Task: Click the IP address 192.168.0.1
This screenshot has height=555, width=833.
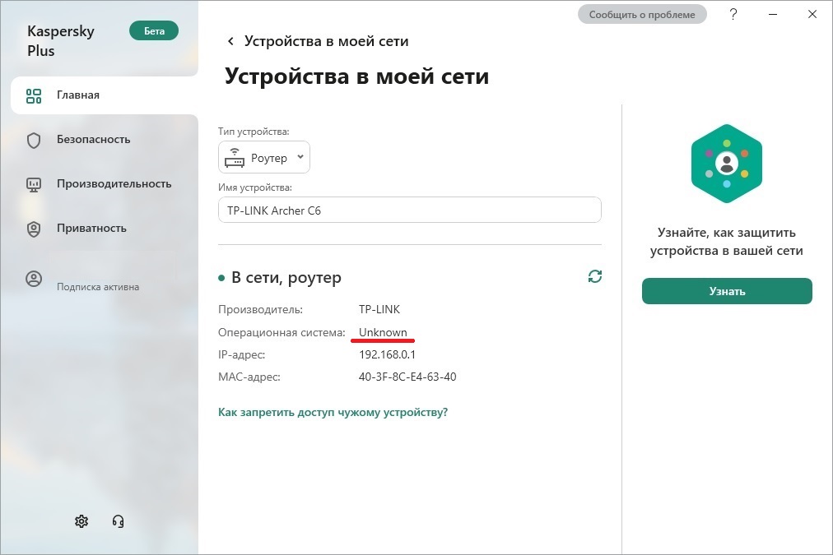Action: coord(388,354)
